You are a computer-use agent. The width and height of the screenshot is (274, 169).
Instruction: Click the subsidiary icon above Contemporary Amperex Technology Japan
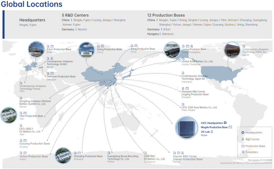coord(183,73)
